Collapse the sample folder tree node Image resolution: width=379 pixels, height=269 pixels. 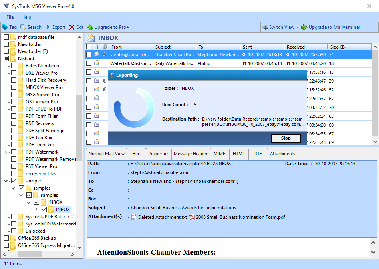pyautogui.click(x=6, y=181)
